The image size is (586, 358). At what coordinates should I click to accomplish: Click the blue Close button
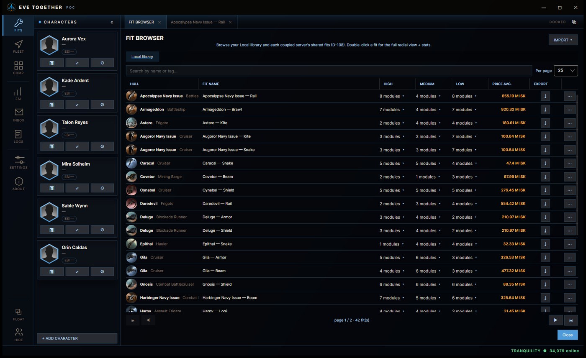pyautogui.click(x=568, y=335)
